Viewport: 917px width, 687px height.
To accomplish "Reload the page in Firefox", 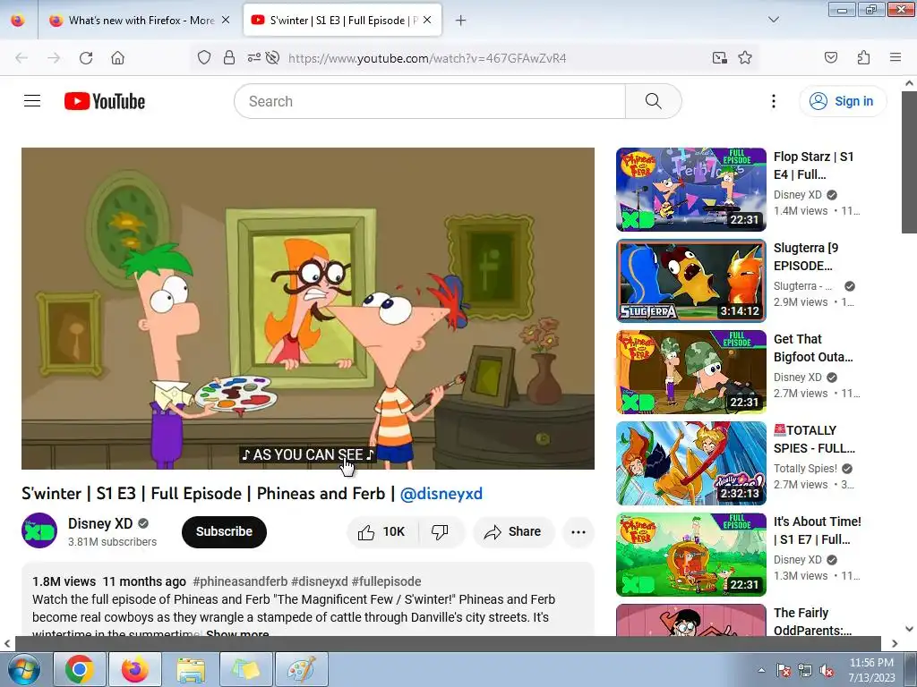I will 86,58.
